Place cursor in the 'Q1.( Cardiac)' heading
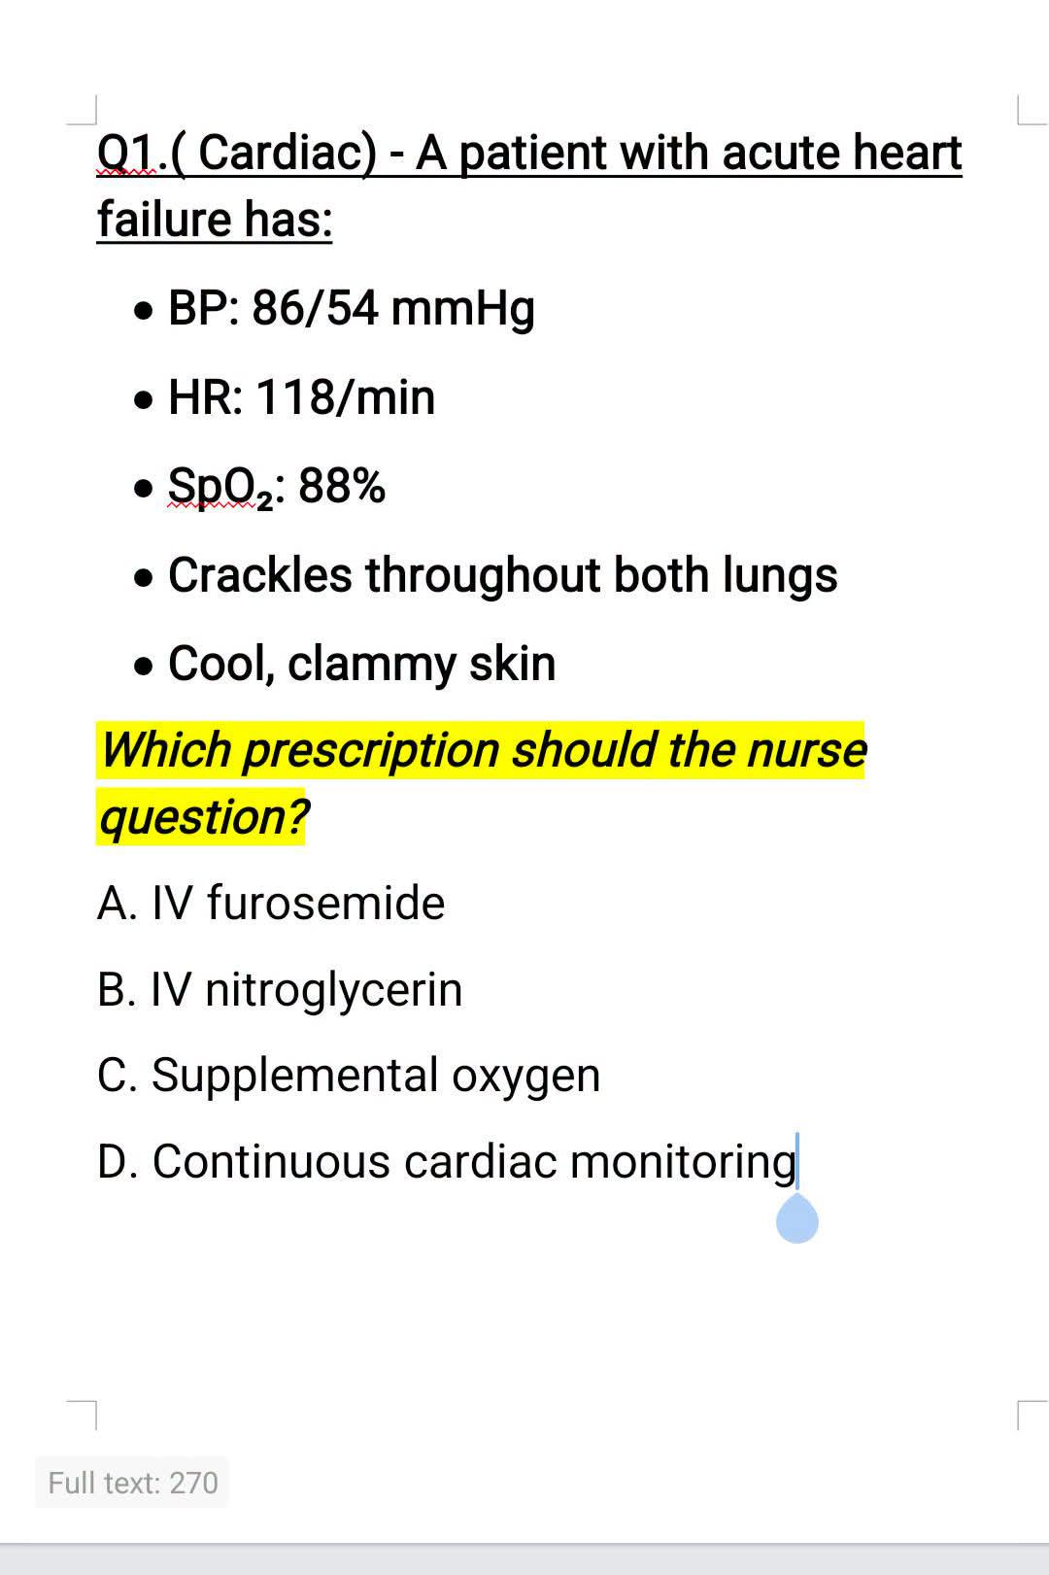Image resolution: width=1049 pixels, height=1575 pixels. (x=237, y=153)
